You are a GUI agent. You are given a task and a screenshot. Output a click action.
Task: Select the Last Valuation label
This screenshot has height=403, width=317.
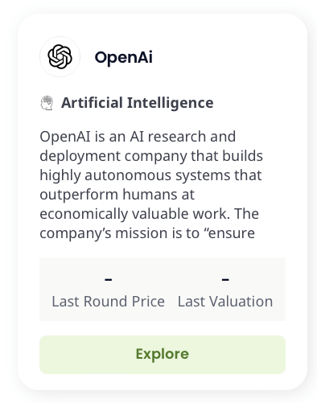(225, 302)
